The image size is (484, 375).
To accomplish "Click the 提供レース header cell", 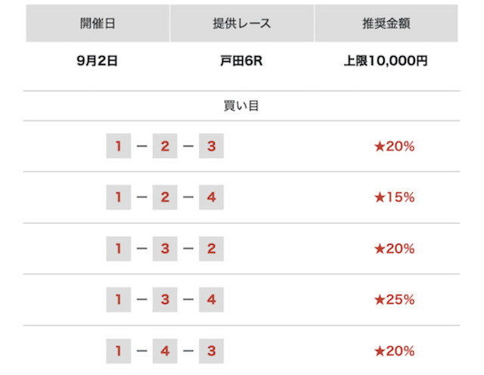I will pyautogui.click(x=242, y=23).
